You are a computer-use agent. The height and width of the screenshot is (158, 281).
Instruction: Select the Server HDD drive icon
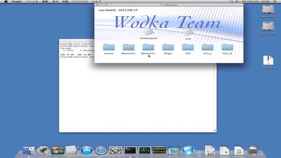click(268, 26)
